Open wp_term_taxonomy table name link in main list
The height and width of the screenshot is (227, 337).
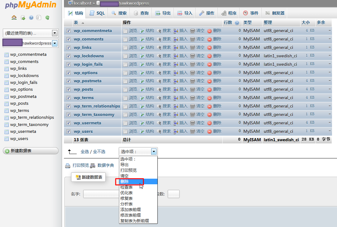tap(94, 114)
